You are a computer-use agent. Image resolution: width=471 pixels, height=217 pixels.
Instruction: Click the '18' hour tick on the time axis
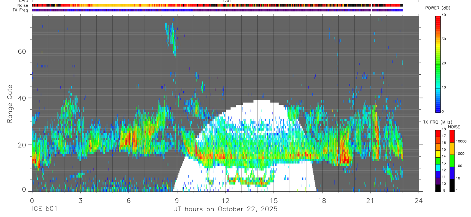coord(322,200)
